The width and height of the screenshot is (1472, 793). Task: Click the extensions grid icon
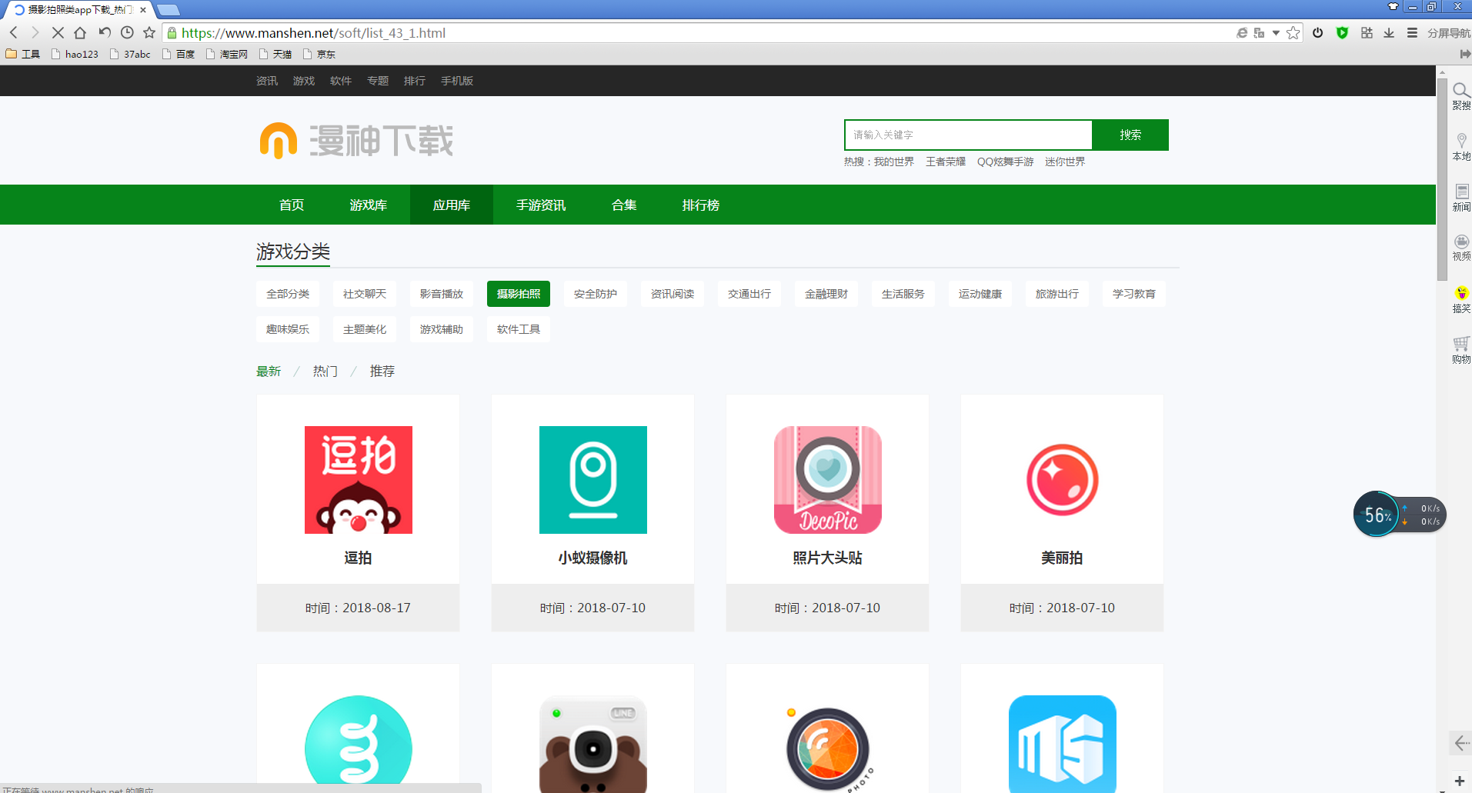click(1367, 33)
